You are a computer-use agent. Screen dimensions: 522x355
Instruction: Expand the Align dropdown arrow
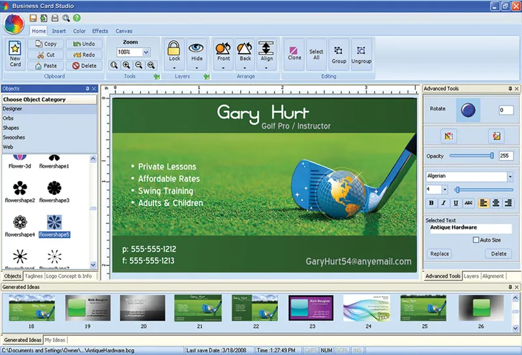coord(266,68)
